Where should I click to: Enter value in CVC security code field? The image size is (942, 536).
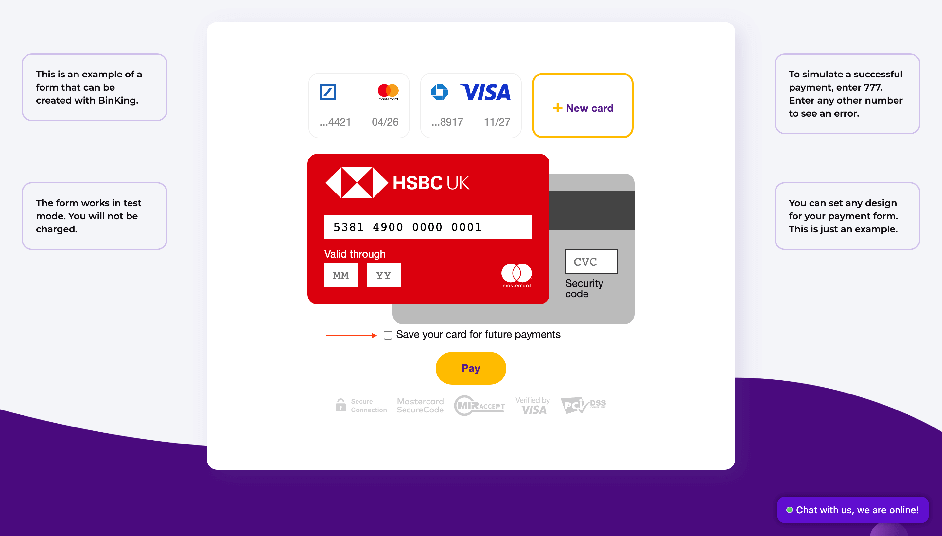coord(590,261)
